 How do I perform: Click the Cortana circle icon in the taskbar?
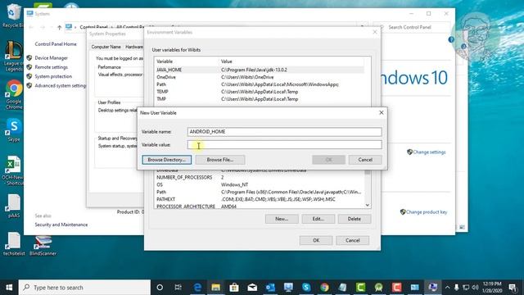tap(160, 288)
